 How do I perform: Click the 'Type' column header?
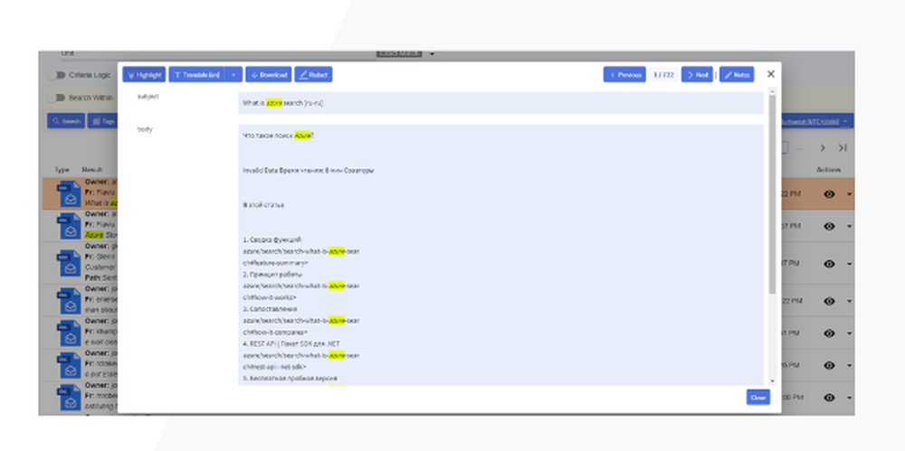point(62,170)
